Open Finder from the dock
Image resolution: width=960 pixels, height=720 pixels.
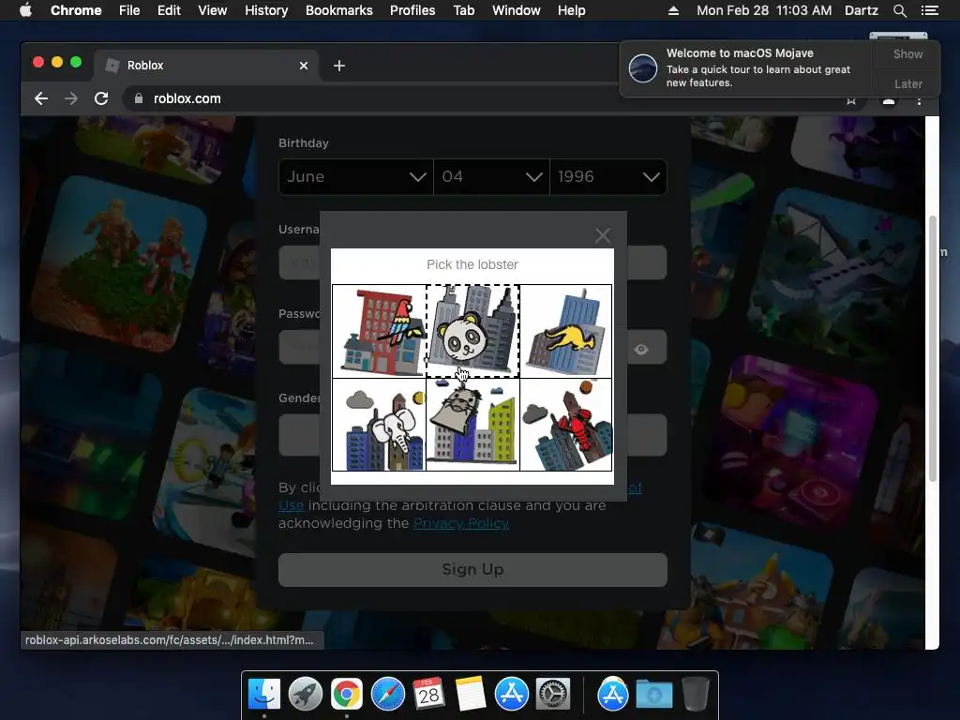point(263,694)
